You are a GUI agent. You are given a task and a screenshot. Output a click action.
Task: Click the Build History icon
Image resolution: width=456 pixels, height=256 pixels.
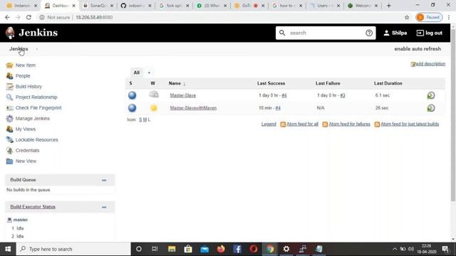9,87
